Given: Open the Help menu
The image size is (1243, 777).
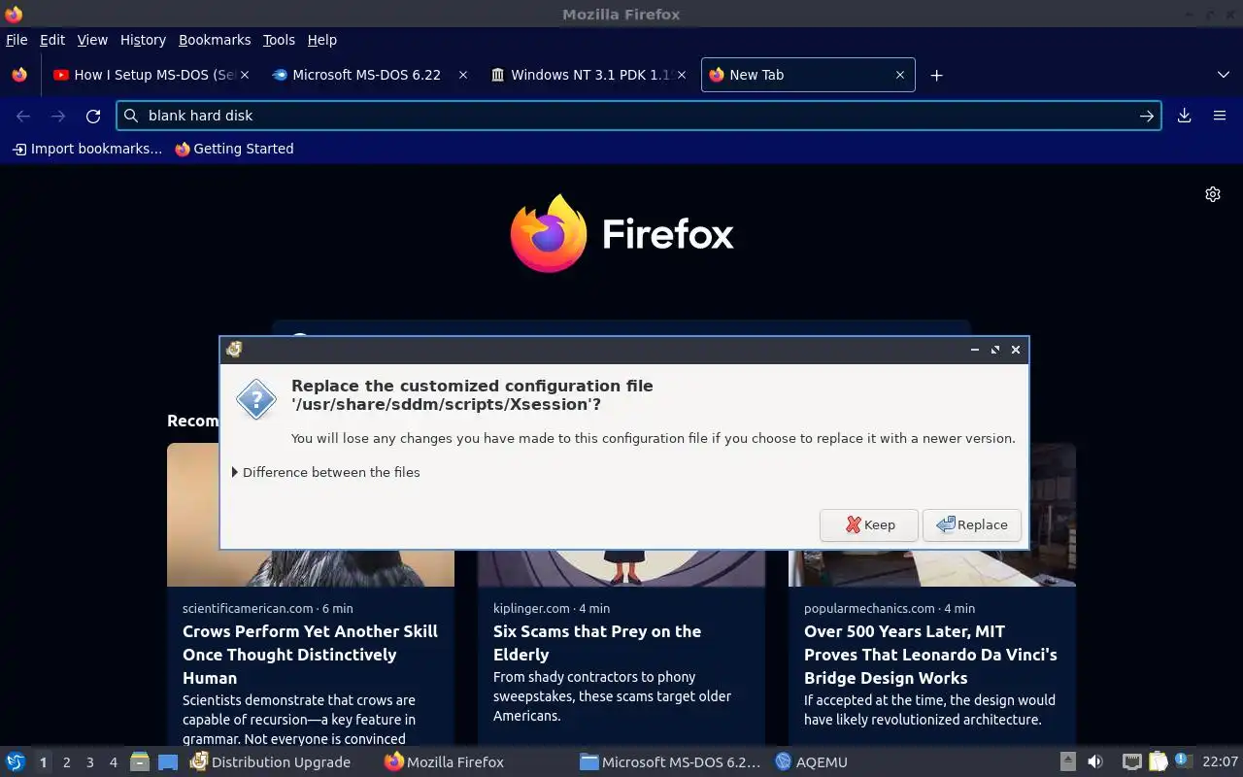Looking at the screenshot, I should [322, 40].
